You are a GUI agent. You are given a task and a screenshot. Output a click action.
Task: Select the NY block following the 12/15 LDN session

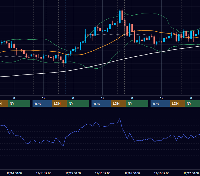(x=137, y=104)
